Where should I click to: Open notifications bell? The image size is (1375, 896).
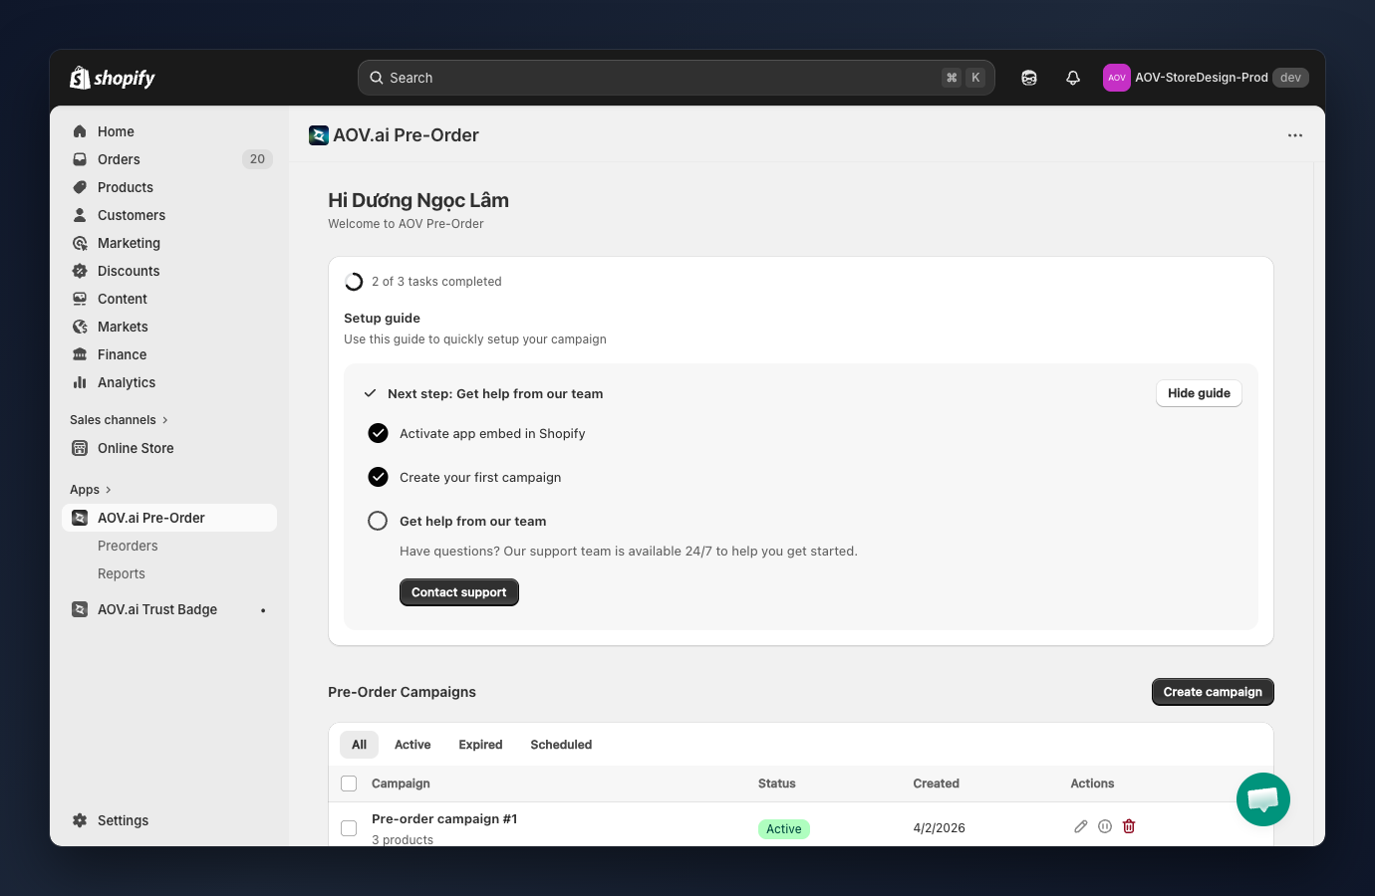[1073, 78]
